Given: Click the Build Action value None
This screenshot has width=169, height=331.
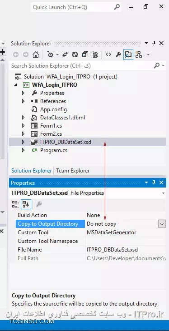Looking at the screenshot, I should click(x=94, y=215).
